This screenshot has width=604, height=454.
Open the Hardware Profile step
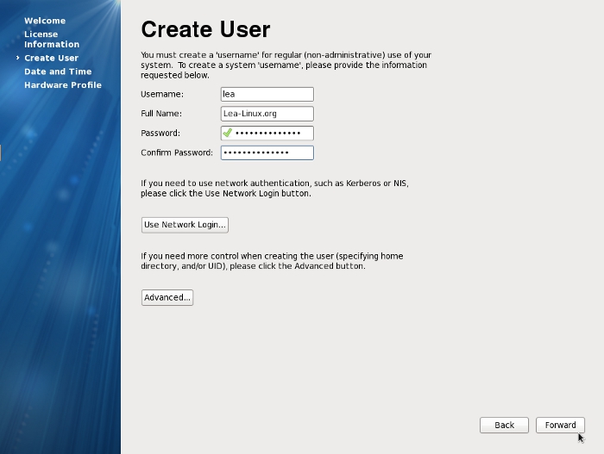pos(63,85)
